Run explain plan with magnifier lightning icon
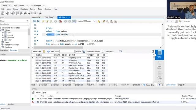The image size is (196, 110). tap(51, 21)
